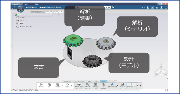The width and height of the screenshot is (180, 94).
Task: Select the 結果 item in the tree
Action: 22,23
